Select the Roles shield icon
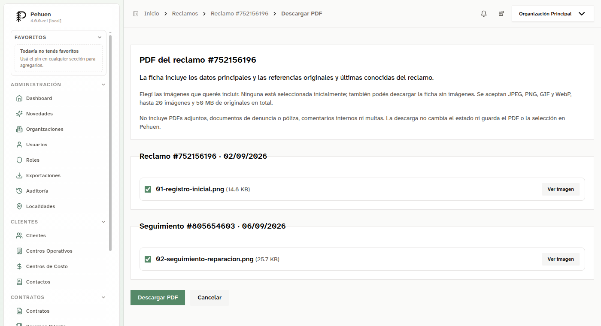The width and height of the screenshot is (601, 326). tap(19, 160)
